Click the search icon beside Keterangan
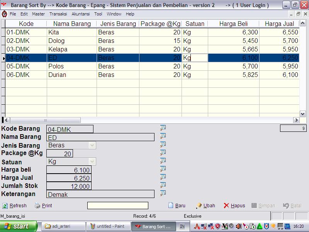Image resolution: width=309 pixels, height=232 pixels. point(163,193)
